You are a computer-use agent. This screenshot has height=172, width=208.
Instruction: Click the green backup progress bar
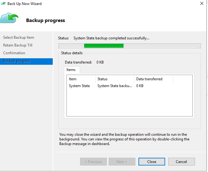coord(129,46)
